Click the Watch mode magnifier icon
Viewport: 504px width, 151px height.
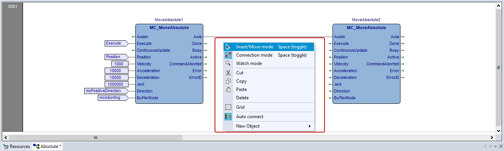click(228, 63)
